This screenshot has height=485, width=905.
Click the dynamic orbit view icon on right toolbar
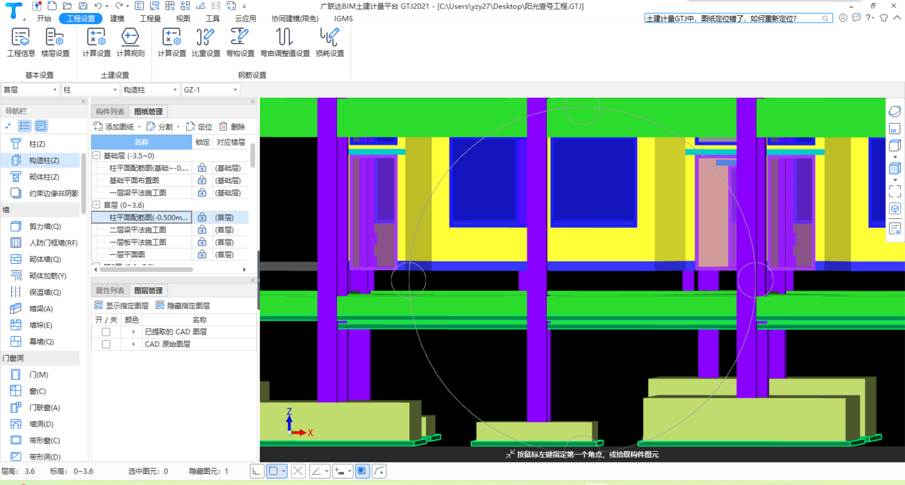[895, 112]
